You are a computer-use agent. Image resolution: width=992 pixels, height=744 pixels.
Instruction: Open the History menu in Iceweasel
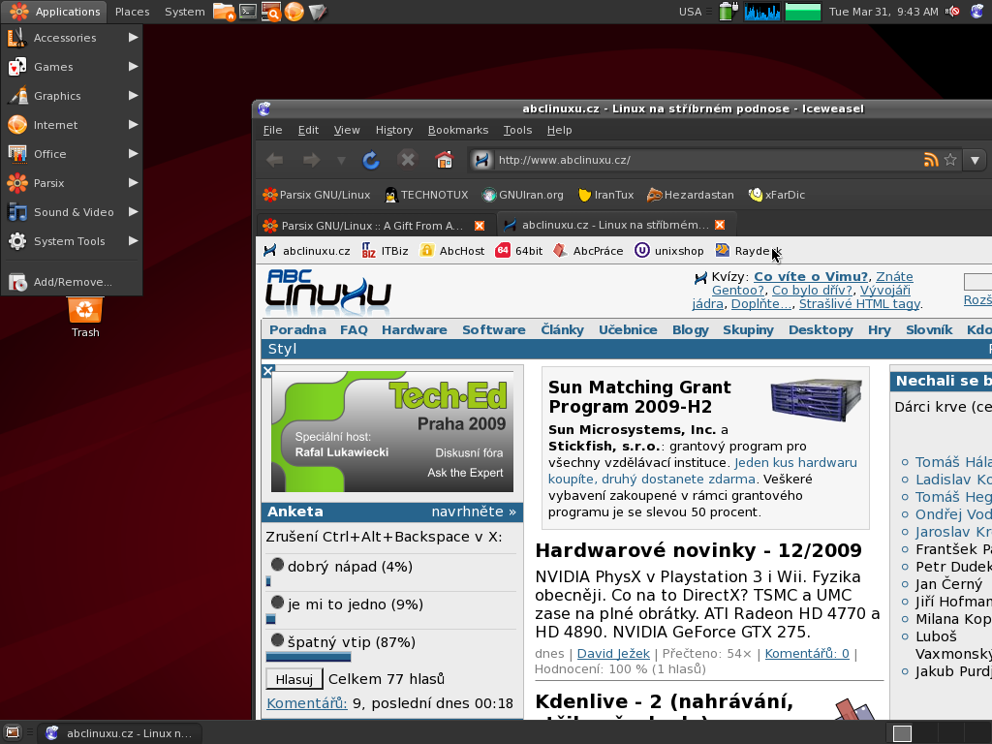point(394,130)
